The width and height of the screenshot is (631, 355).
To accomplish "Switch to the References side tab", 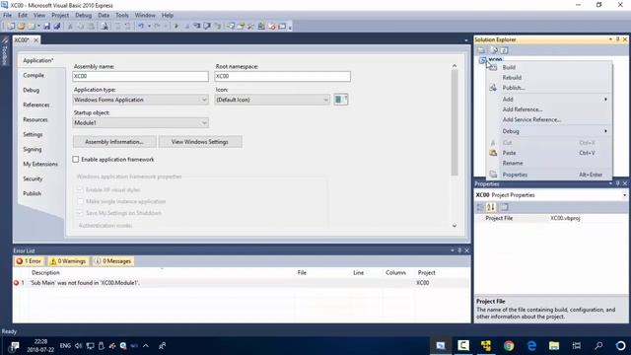I will coord(36,105).
